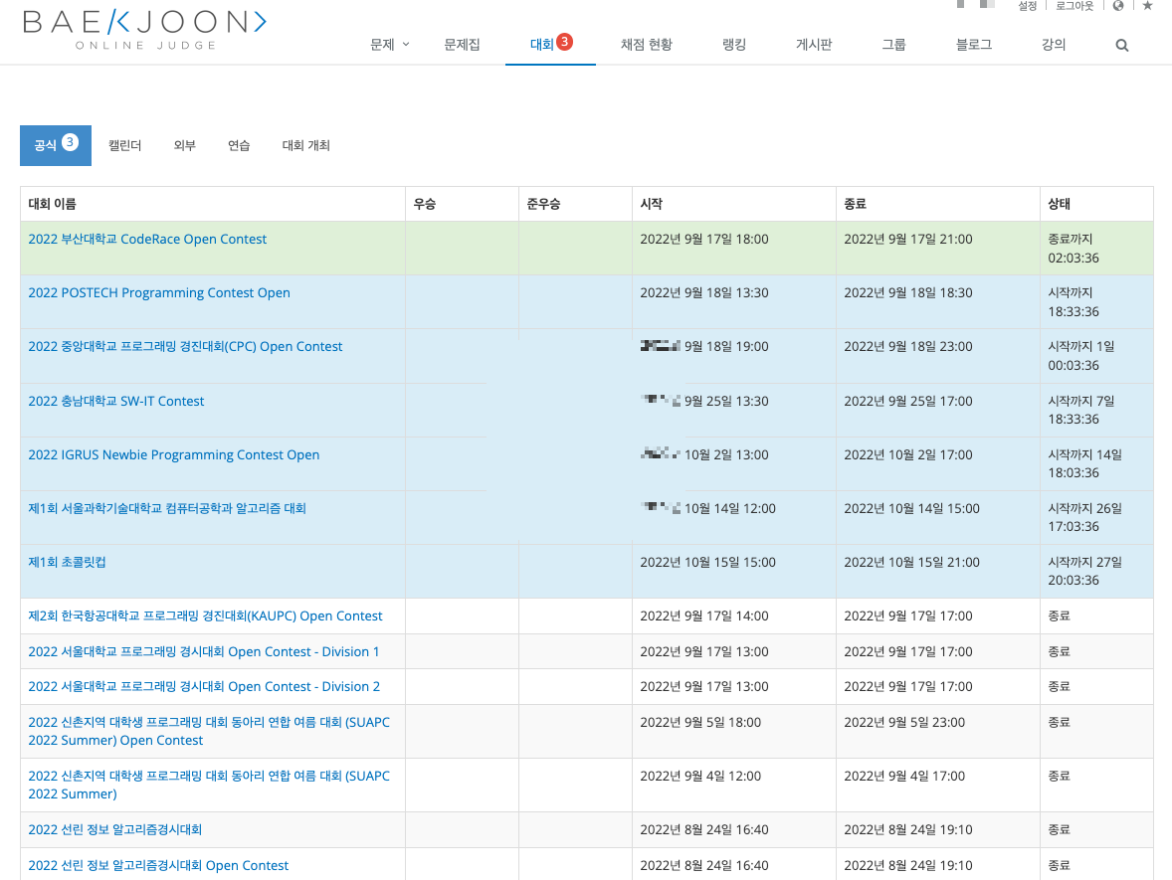Screen dimensions: 1172x880
Task: Switch to the 캘린더 tab
Action: tap(124, 145)
